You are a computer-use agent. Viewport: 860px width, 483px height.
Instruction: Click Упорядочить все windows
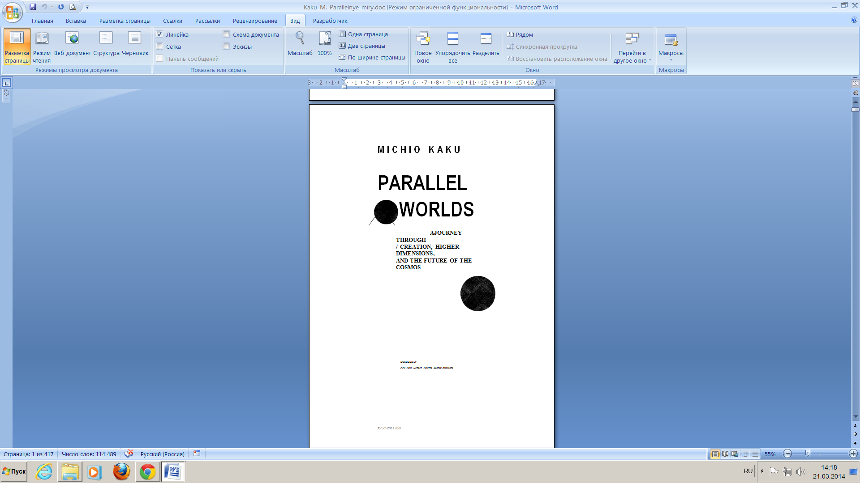pyautogui.click(x=453, y=47)
